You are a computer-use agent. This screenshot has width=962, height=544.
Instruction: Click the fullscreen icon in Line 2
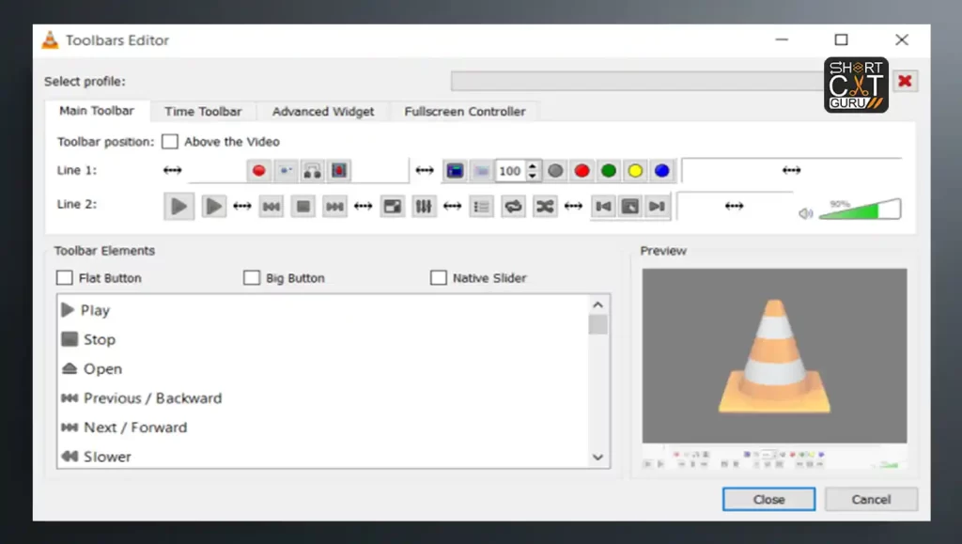click(x=392, y=207)
